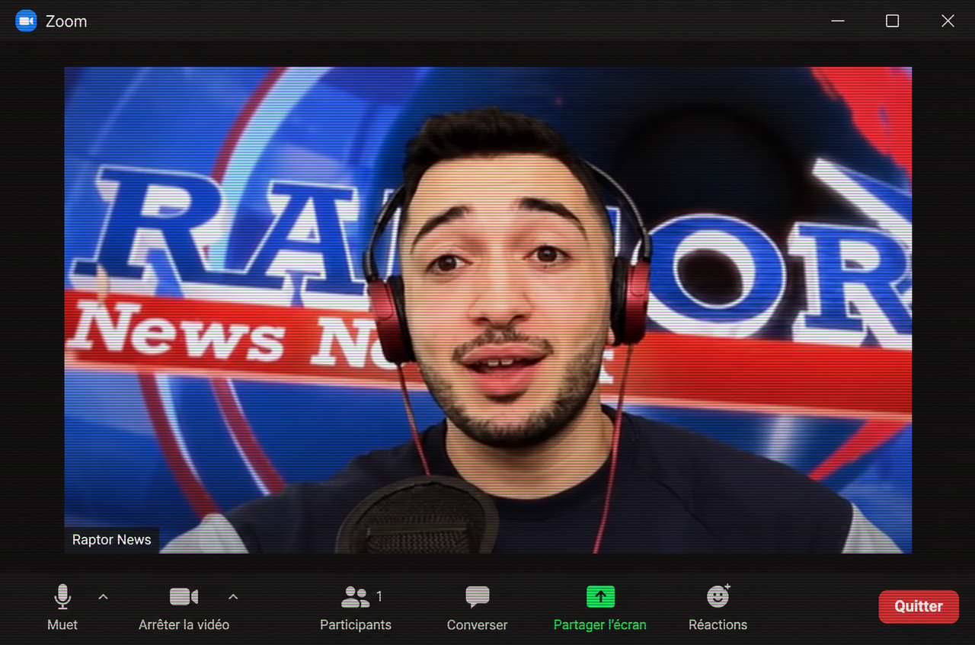Image resolution: width=975 pixels, height=645 pixels.
Task: Expand video options arrow beside Arrêter la vidéo
Action: click(234, 596)
